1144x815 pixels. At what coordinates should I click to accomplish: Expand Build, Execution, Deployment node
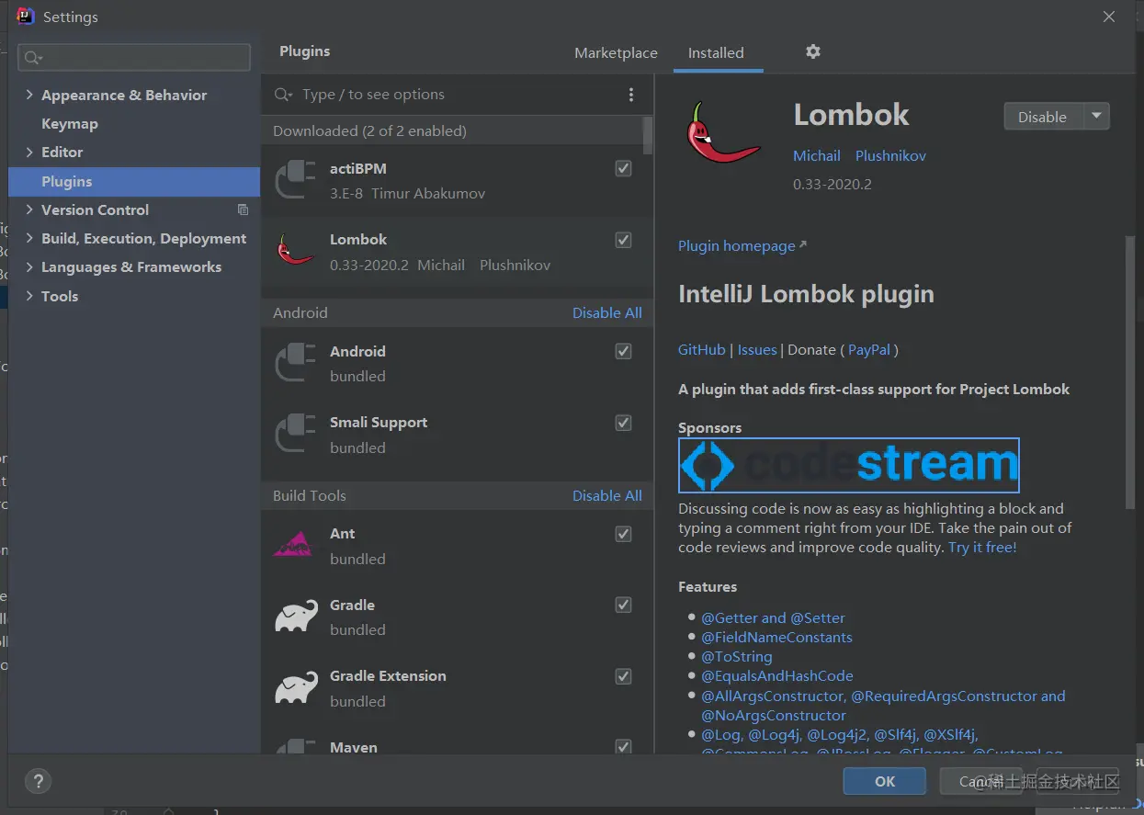click(x=29, y=238)
